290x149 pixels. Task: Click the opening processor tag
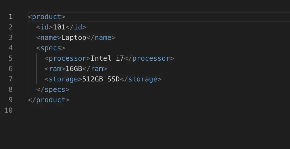[67, 58]
